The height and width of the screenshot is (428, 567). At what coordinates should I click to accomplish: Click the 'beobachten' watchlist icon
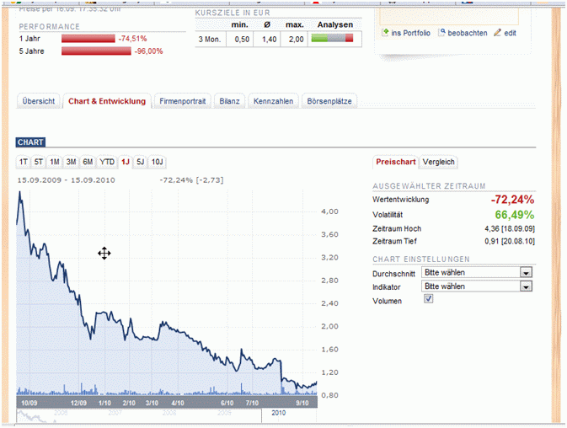click(x=441, y=33)
